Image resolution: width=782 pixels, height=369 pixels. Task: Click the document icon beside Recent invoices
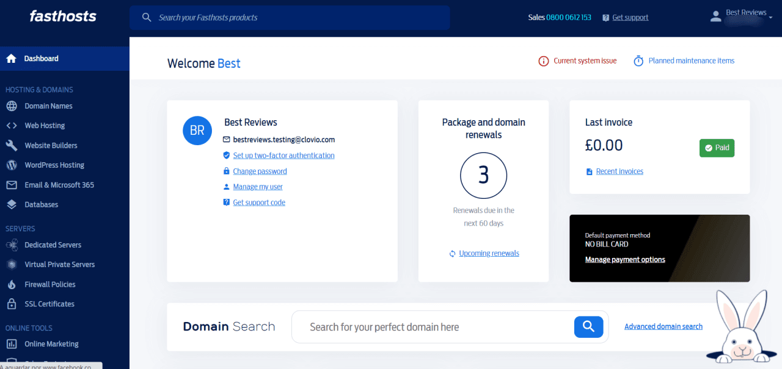[x=589, y=172]
